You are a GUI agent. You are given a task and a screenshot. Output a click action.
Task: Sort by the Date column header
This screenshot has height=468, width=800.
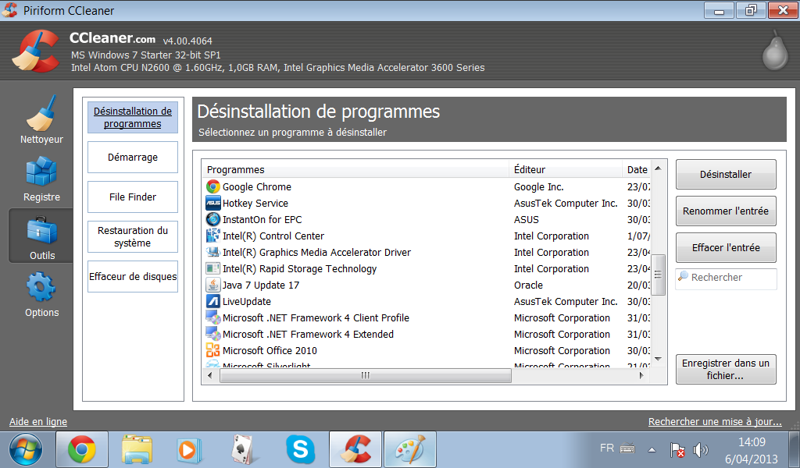point(636,169)
